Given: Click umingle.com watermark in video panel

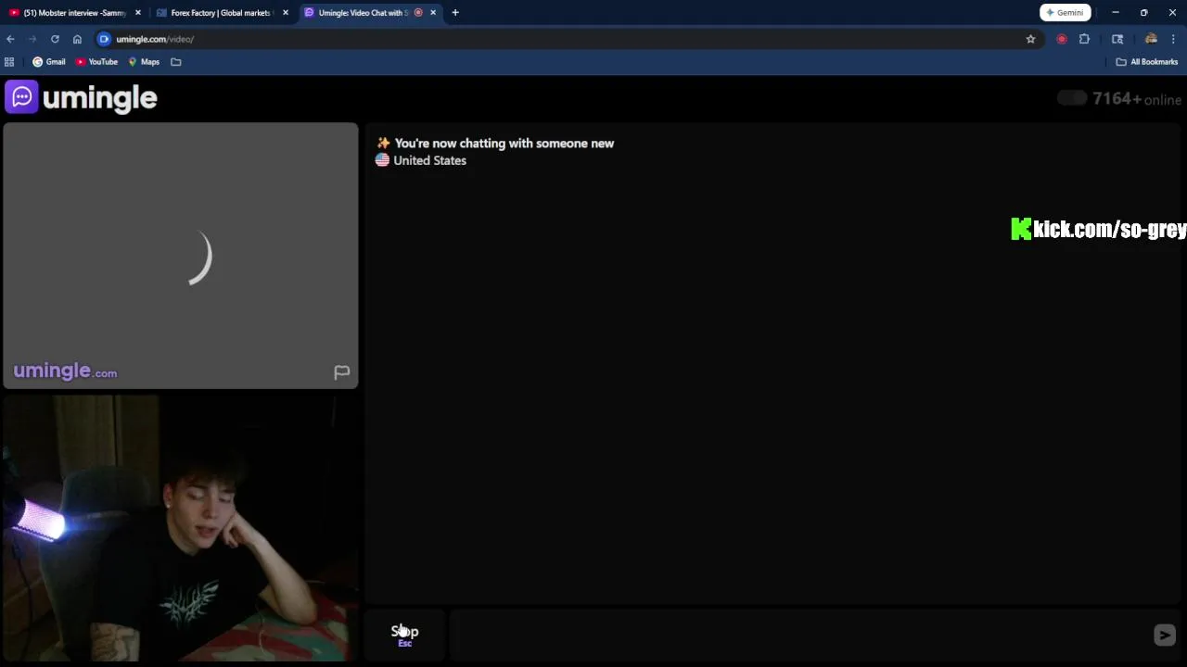Looking at the screenshot, I should (65, 371).
